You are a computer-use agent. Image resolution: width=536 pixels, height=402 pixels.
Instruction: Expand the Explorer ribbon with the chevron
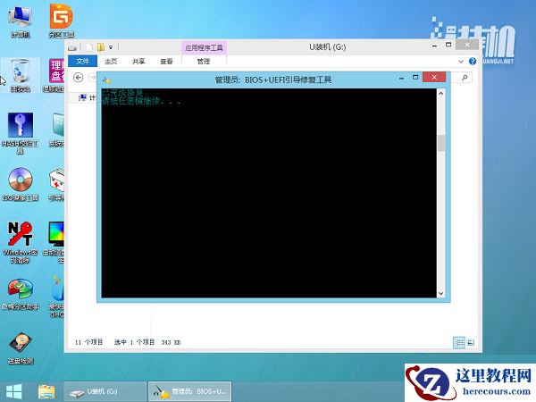pyautogui.click(x=461, y=62)
